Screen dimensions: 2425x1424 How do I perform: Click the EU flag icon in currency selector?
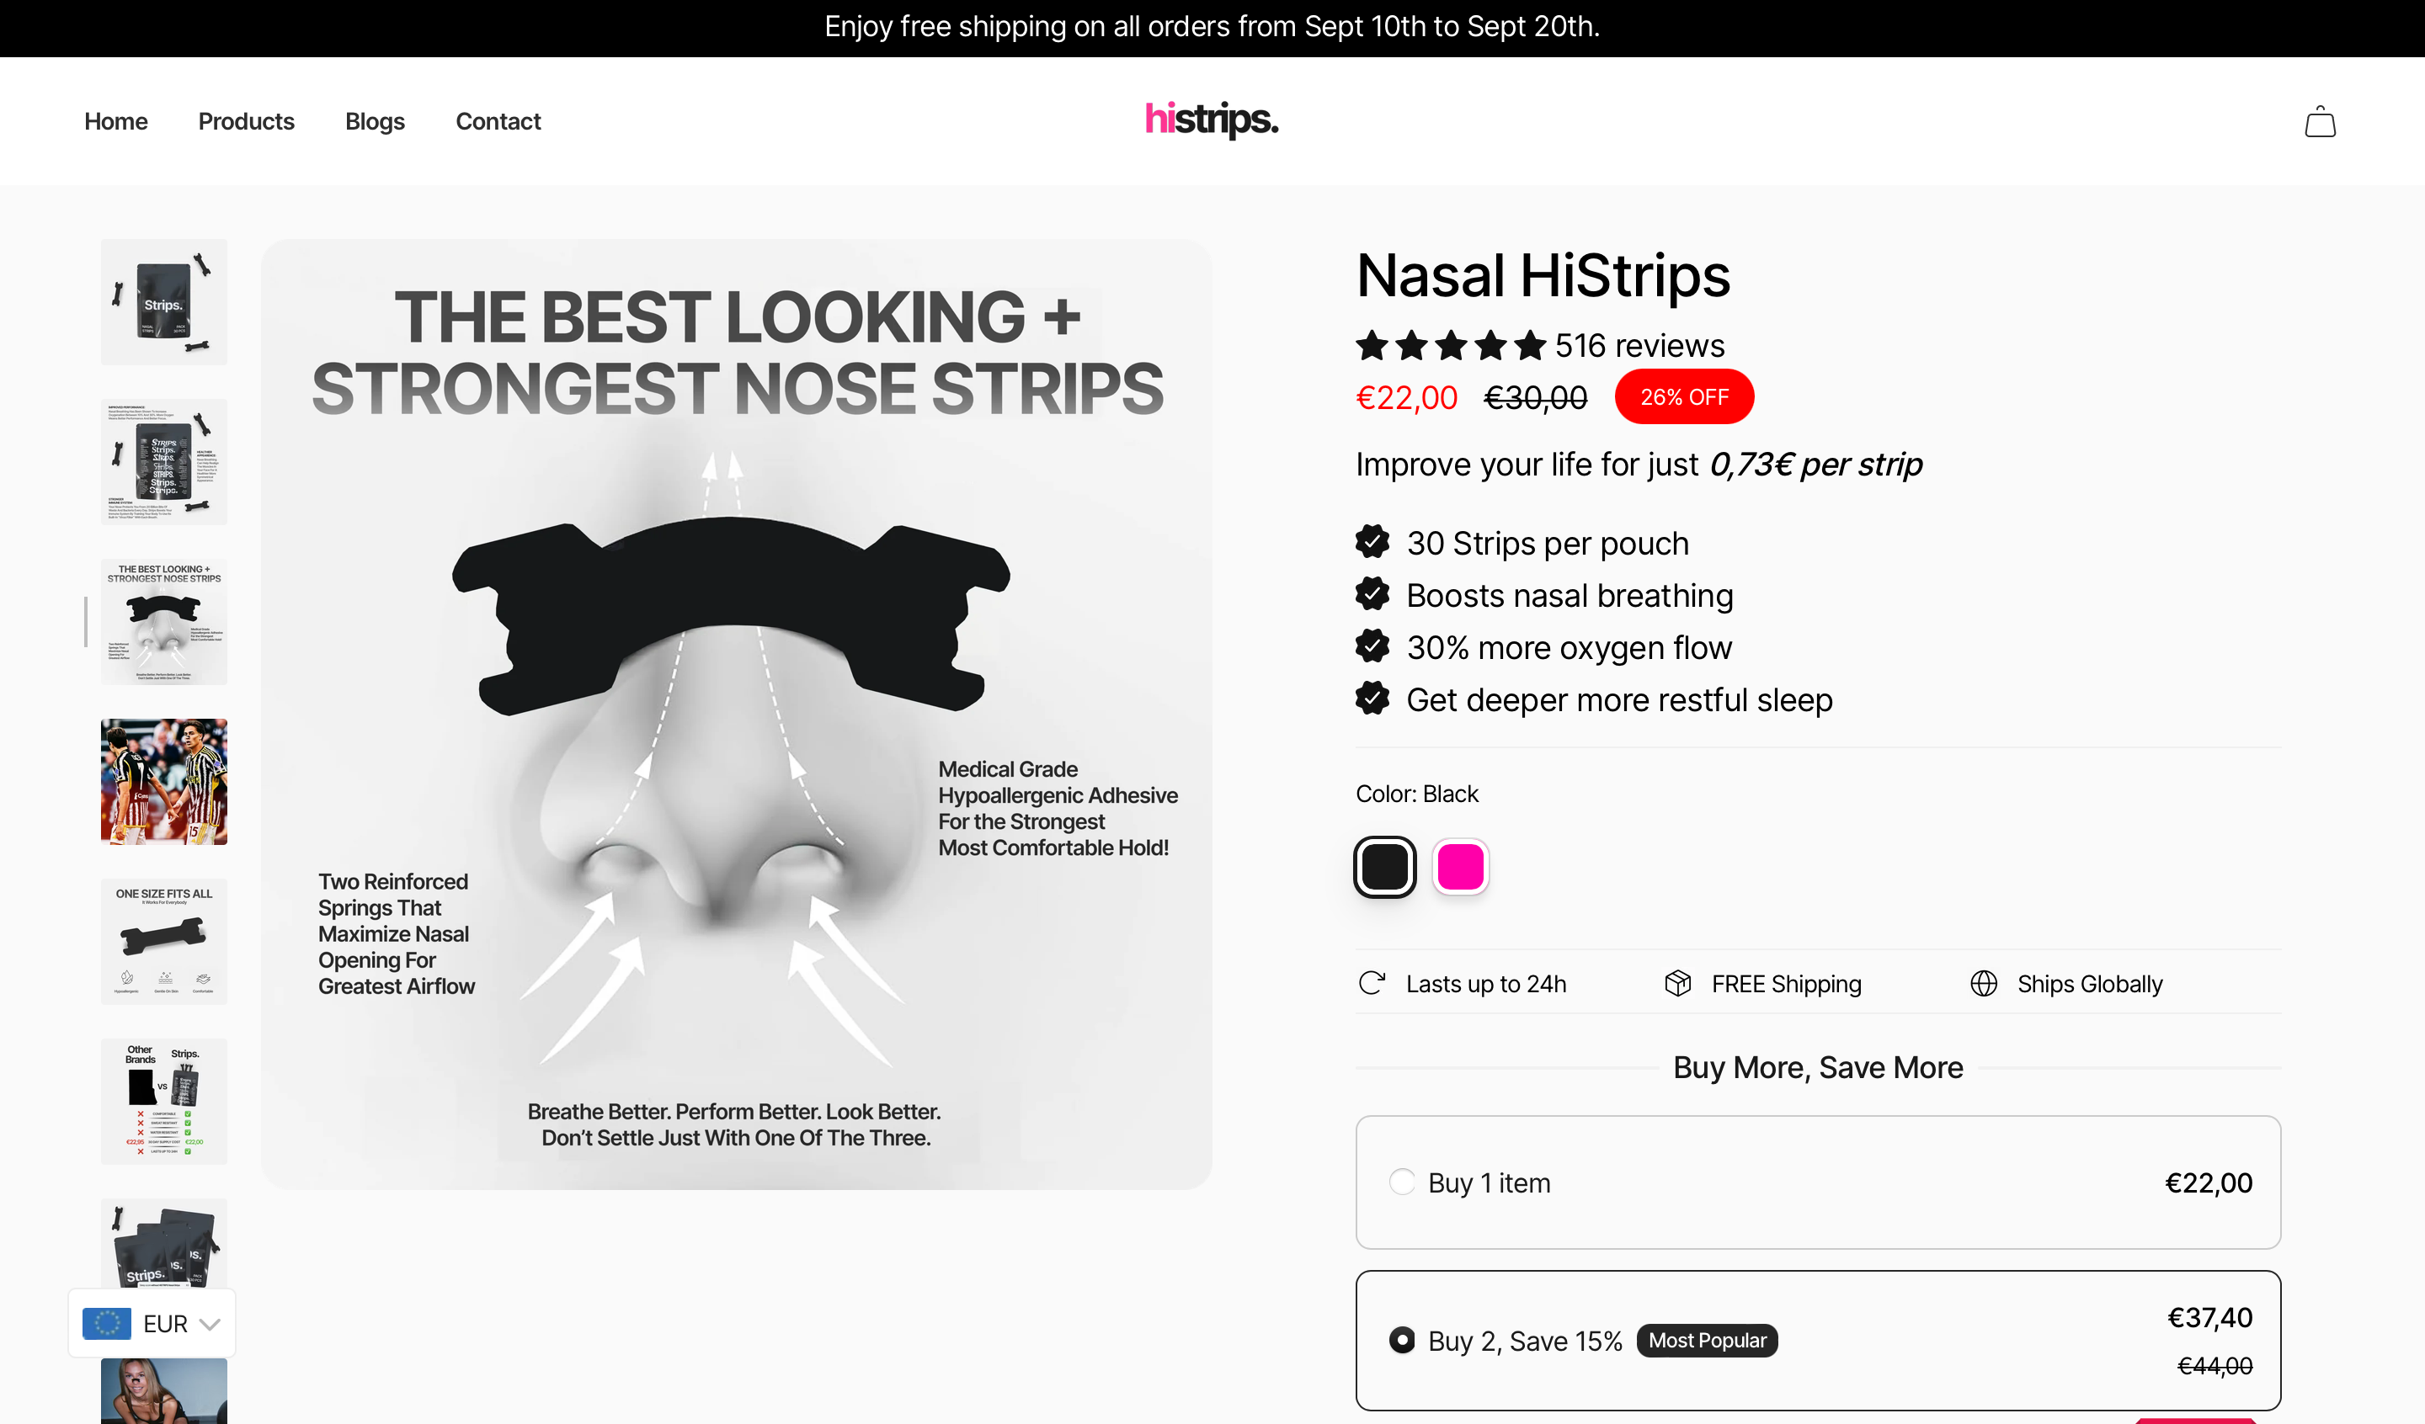point(107,1324)
